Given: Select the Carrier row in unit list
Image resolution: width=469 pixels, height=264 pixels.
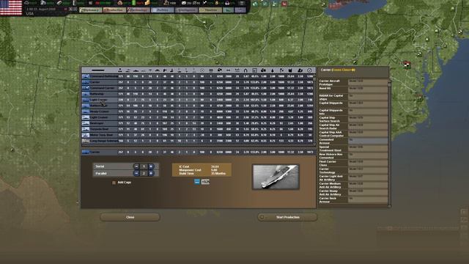Looking at the screenshot, I should point(198,82).
